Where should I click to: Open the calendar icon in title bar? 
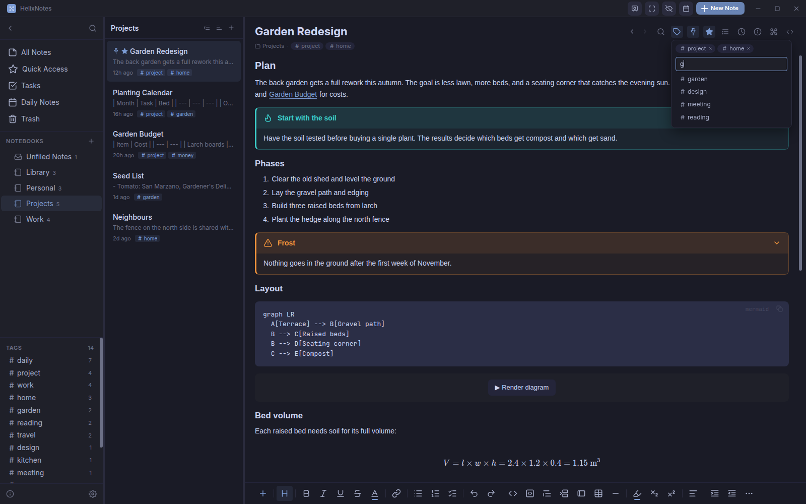(686, 9)
